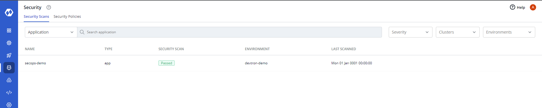Image resolution: width=542 pixels, height=108 pixels.
Task: Open the Severity filter dropdown
Action: [410, 32]
